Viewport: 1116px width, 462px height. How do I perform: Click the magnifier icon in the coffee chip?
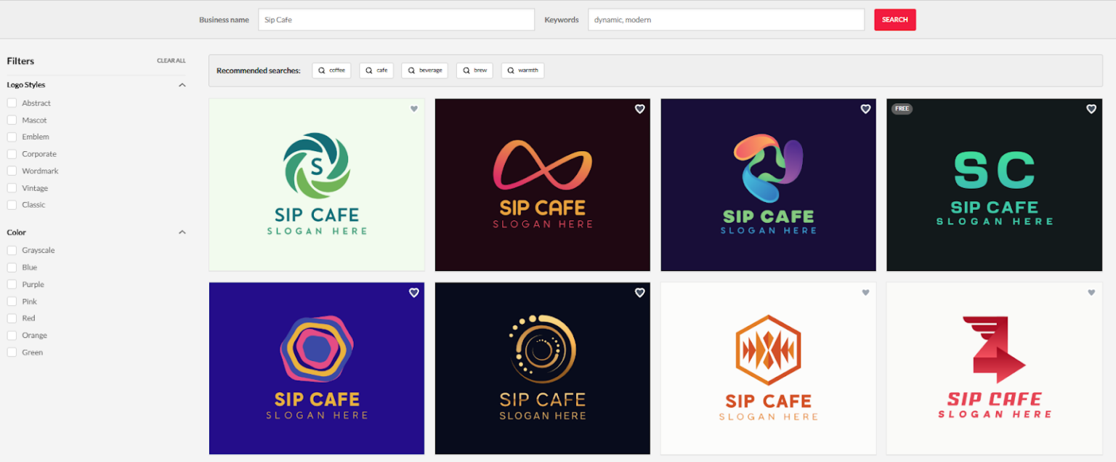click(x=321, y=70)
